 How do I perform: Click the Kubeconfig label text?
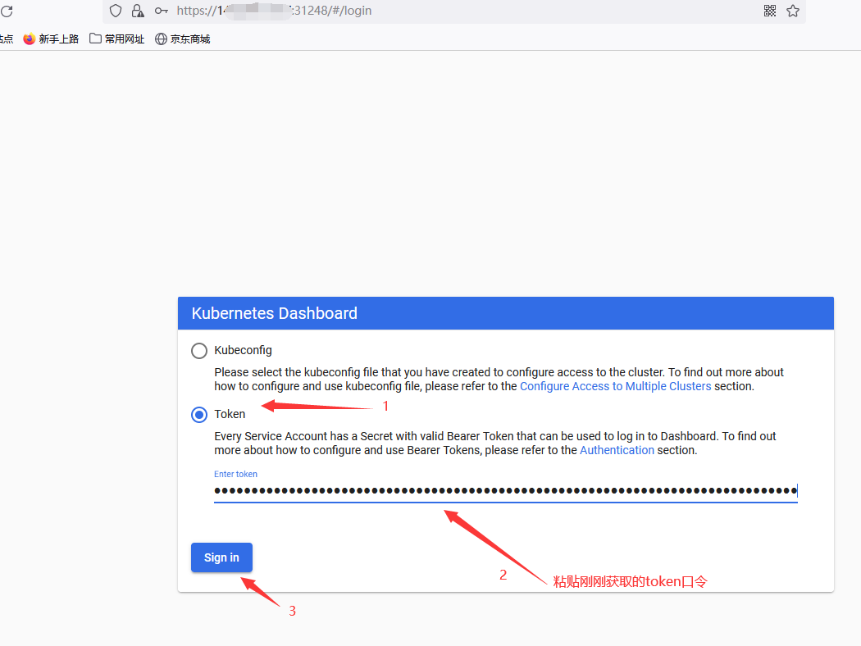tap(244, 350)
